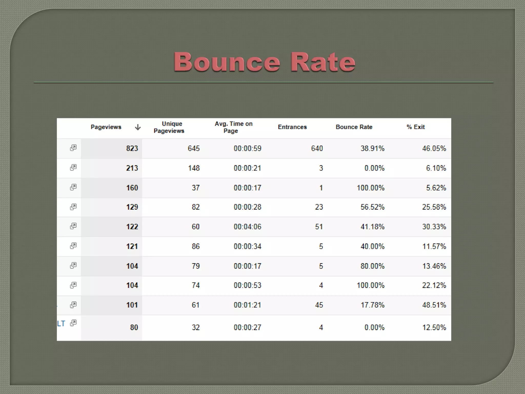This screenshot has width=525, height=394.
Task: Sort by Avg. Time on Page header
Action: tap(233, 127)
